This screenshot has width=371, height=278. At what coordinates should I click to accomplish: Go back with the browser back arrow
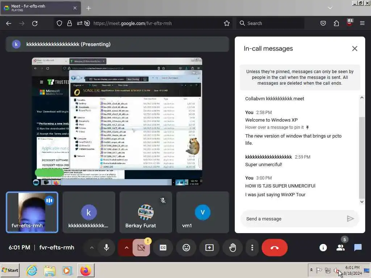[9, 24]
